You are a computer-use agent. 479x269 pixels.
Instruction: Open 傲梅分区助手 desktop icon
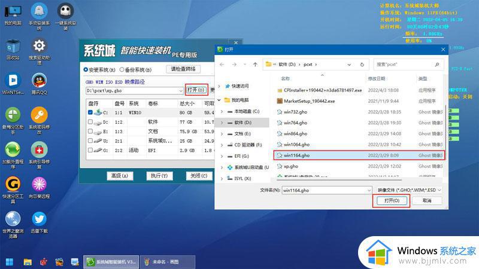tap(13, 121)
